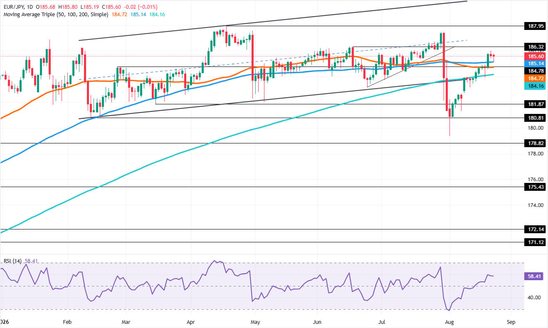This screenshot has width=548, height=328.
Task: Click the teal 184.16 price tag on the axis
Action: point(535,86)
